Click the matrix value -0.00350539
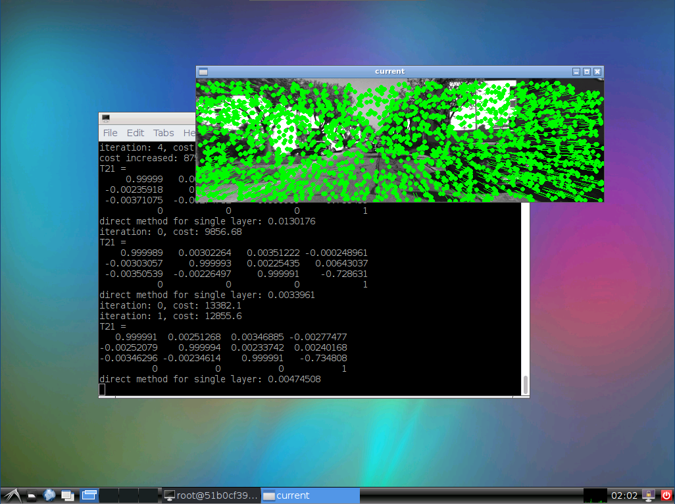The image size is (675, 504). click(134, 274)
